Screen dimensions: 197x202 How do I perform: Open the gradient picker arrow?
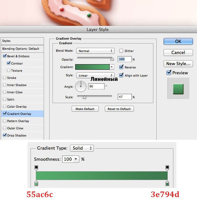(x=112, y=67)
